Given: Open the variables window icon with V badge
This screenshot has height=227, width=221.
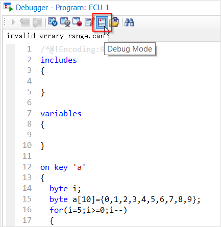Looking at the screenshot, I should coord(53,22).
